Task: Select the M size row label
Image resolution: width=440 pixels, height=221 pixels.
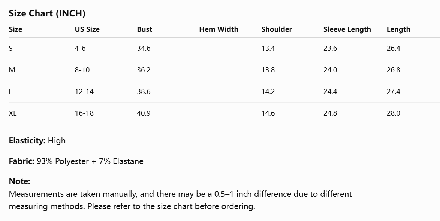Action: (12, 70)
